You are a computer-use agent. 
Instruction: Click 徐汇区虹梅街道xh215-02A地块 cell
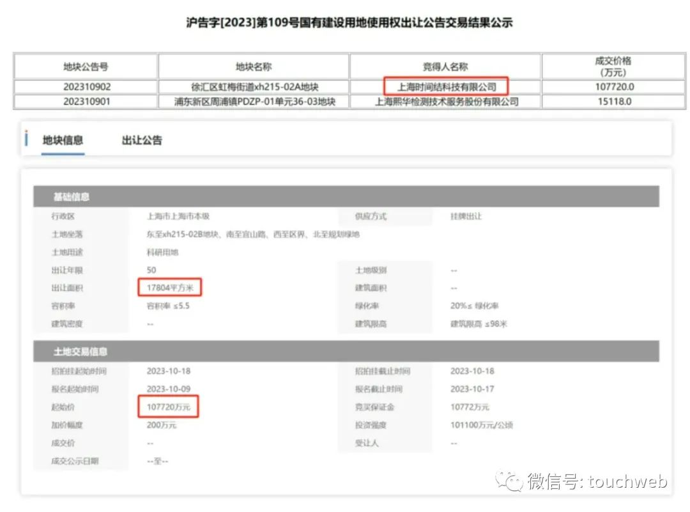coord(254,87)
